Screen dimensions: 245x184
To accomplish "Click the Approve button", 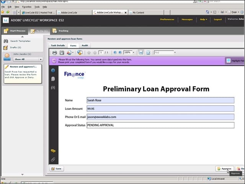I will (x=225, y=169).
